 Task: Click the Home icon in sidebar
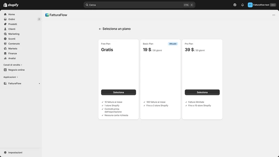(5, 14)
